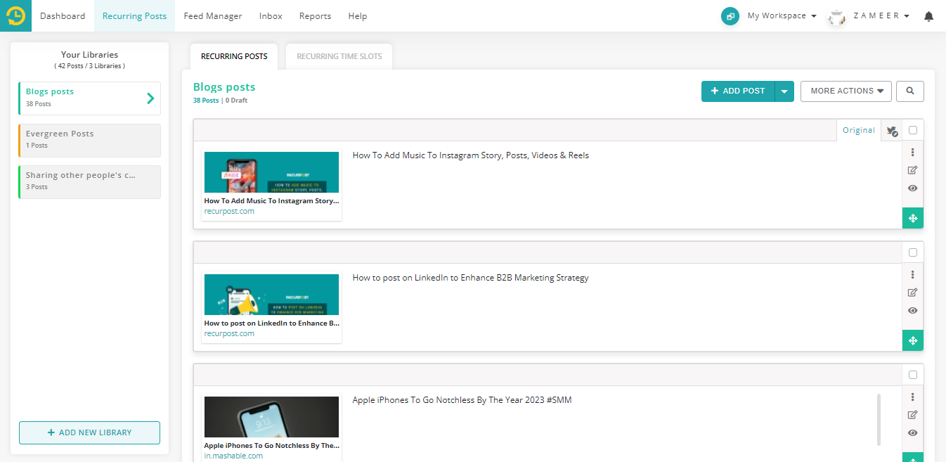Open in.mashable.com link
Viewport: 946px width, 462px height.
pyautogui.click(x=233, y=456)
